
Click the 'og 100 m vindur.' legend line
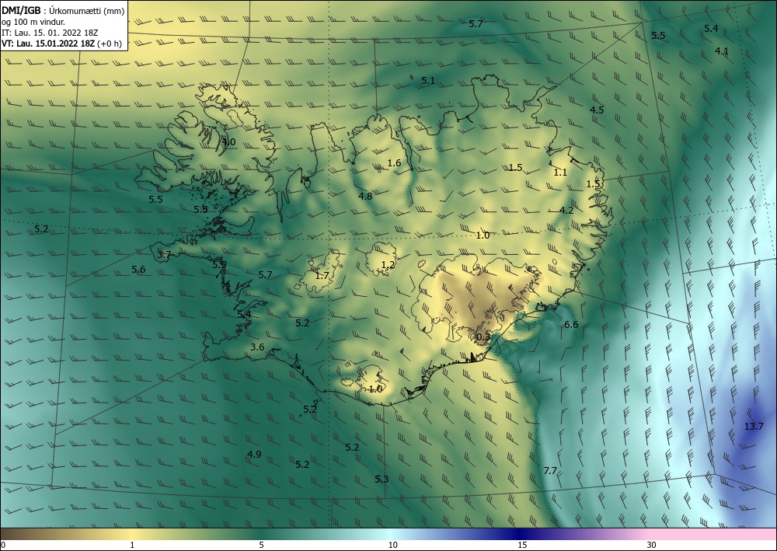[33, 22]
